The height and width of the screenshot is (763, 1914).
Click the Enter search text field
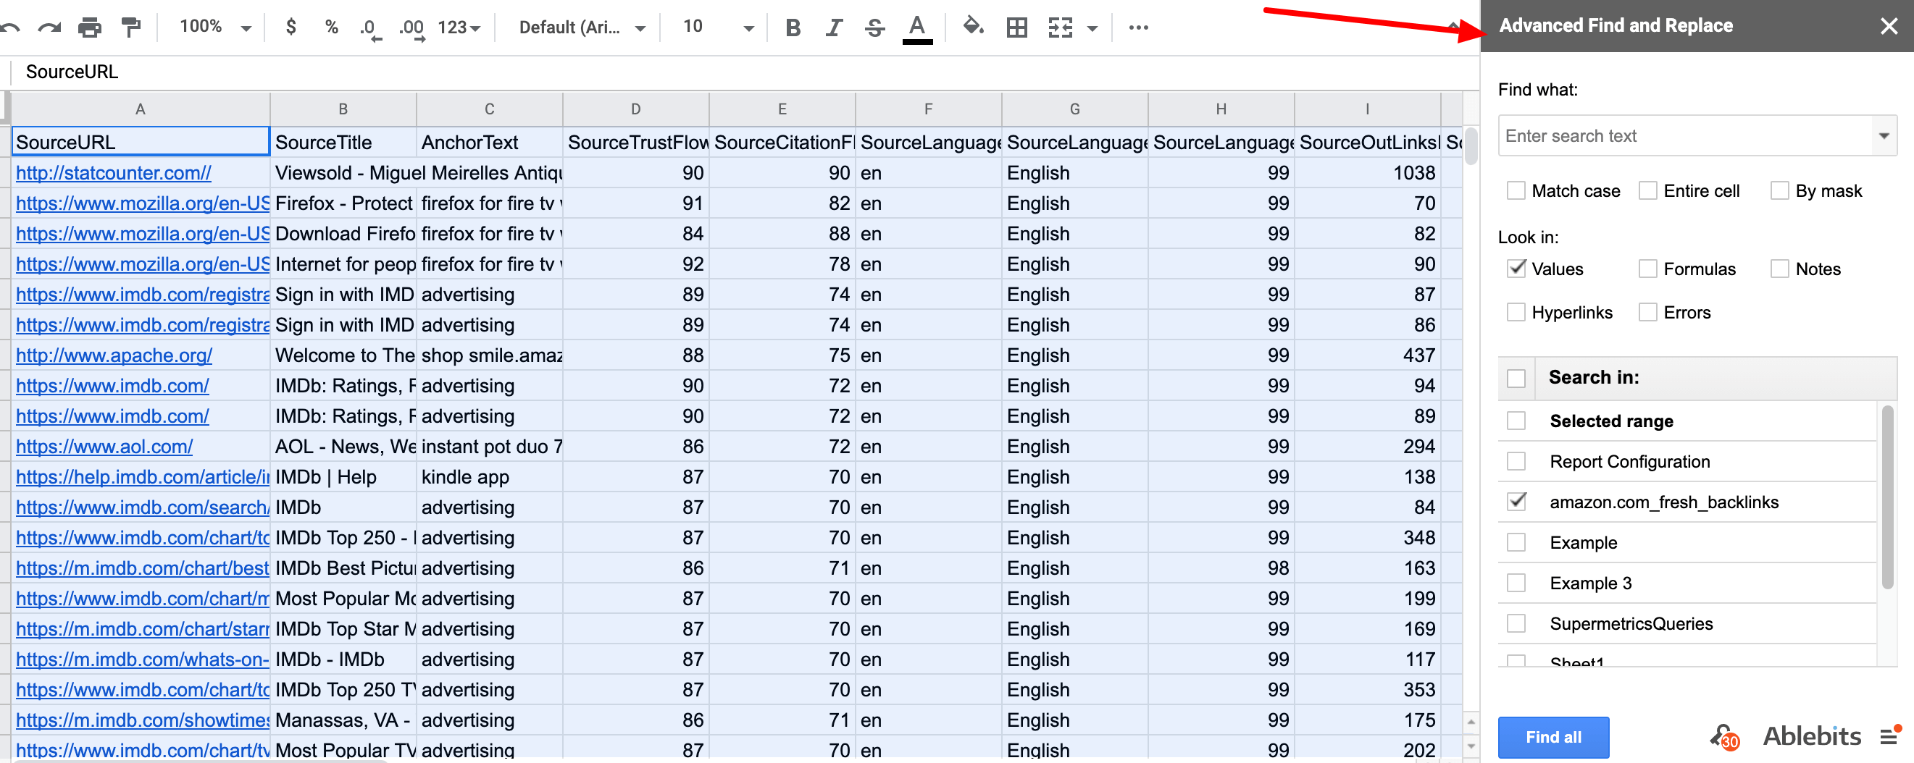[x=1679, y=136]
